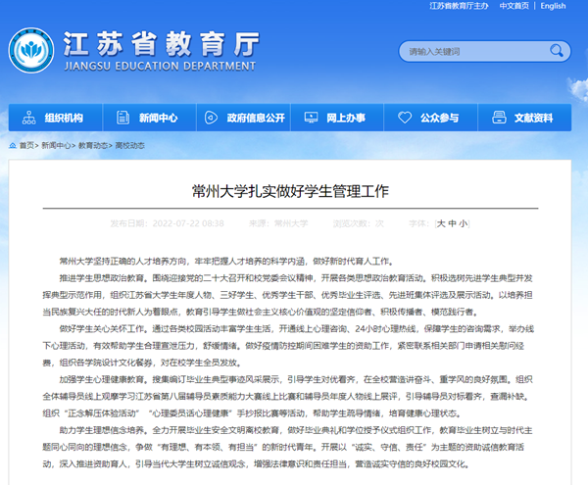
Task: Set font size to 中 (medium)
Action: point(452,223)
